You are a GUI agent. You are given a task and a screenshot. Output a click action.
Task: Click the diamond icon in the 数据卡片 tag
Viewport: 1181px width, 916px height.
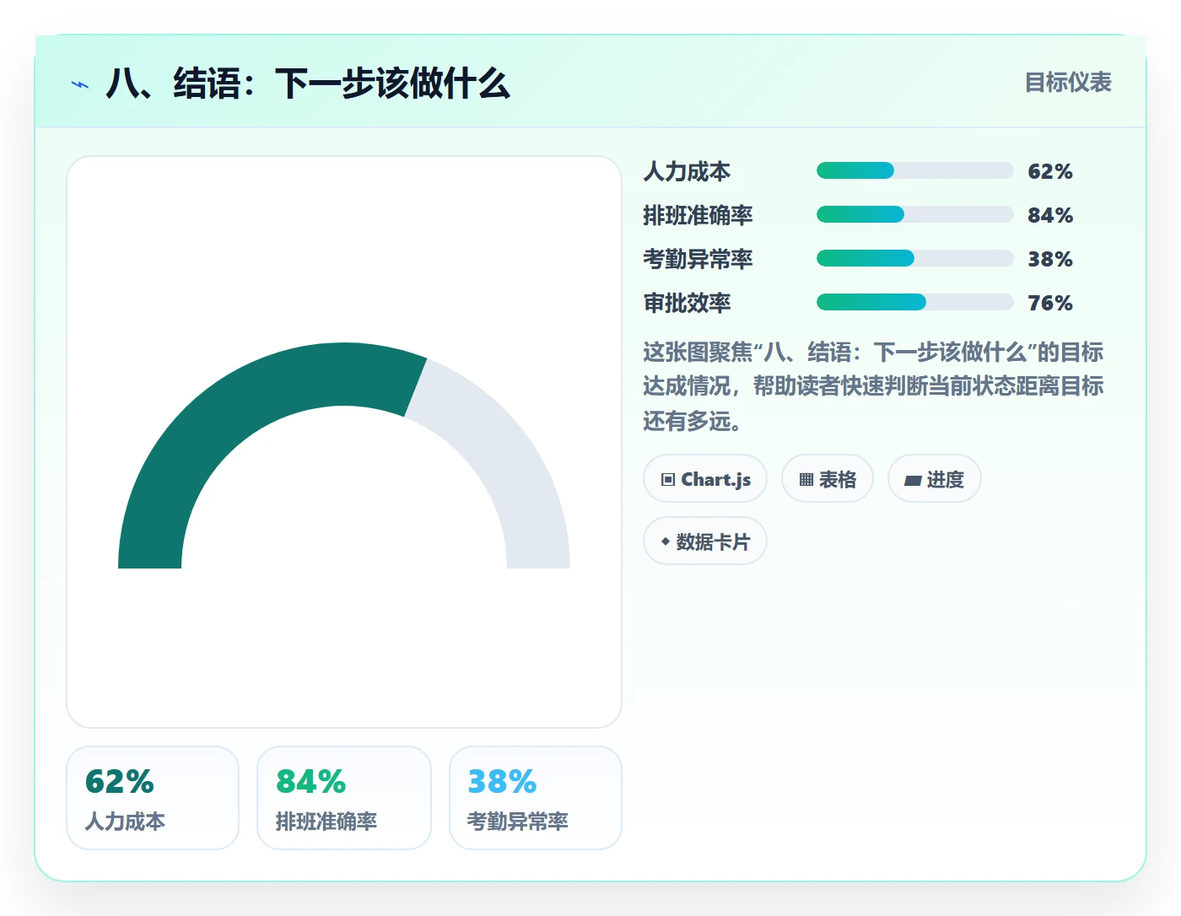click(x=666, y=542)
